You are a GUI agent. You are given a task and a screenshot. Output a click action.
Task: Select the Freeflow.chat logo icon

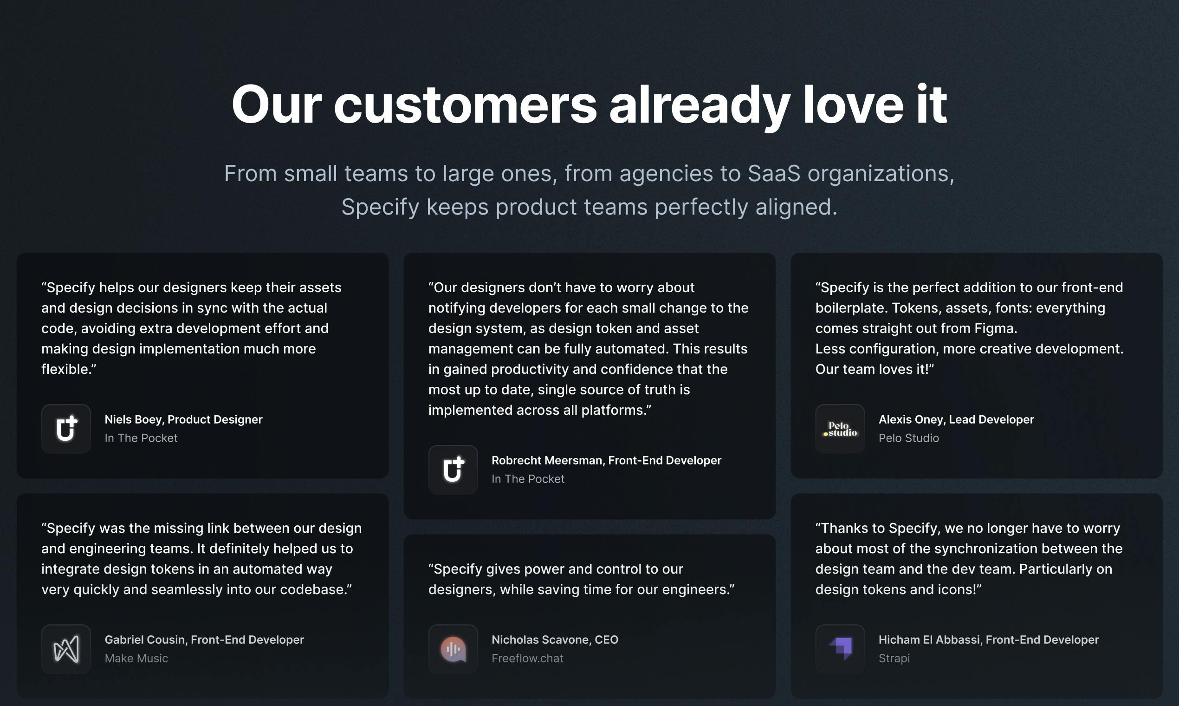pos(453,649)
